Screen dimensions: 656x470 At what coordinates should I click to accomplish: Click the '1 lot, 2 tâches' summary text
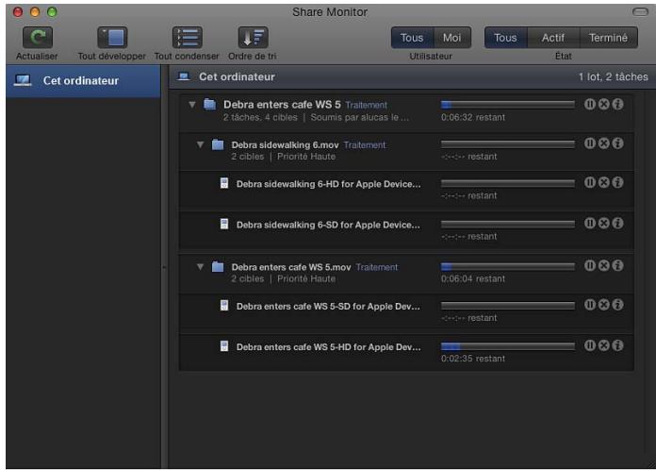(614, 76)
